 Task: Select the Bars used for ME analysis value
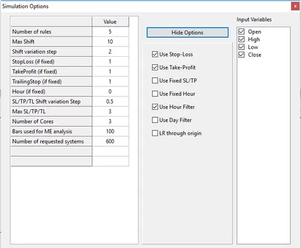point(110,131)
